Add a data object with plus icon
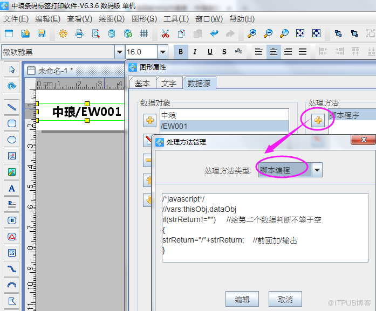The height and width of the screenshot is (311, 376). [x=150, y=120]
